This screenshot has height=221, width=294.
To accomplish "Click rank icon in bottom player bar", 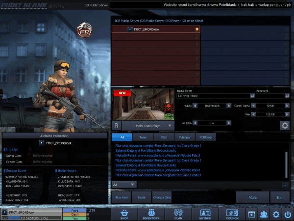I will tap(4, 212).
